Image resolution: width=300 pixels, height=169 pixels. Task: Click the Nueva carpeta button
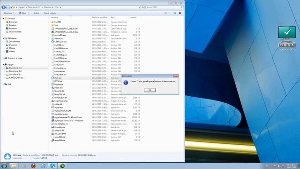point(50,13)
